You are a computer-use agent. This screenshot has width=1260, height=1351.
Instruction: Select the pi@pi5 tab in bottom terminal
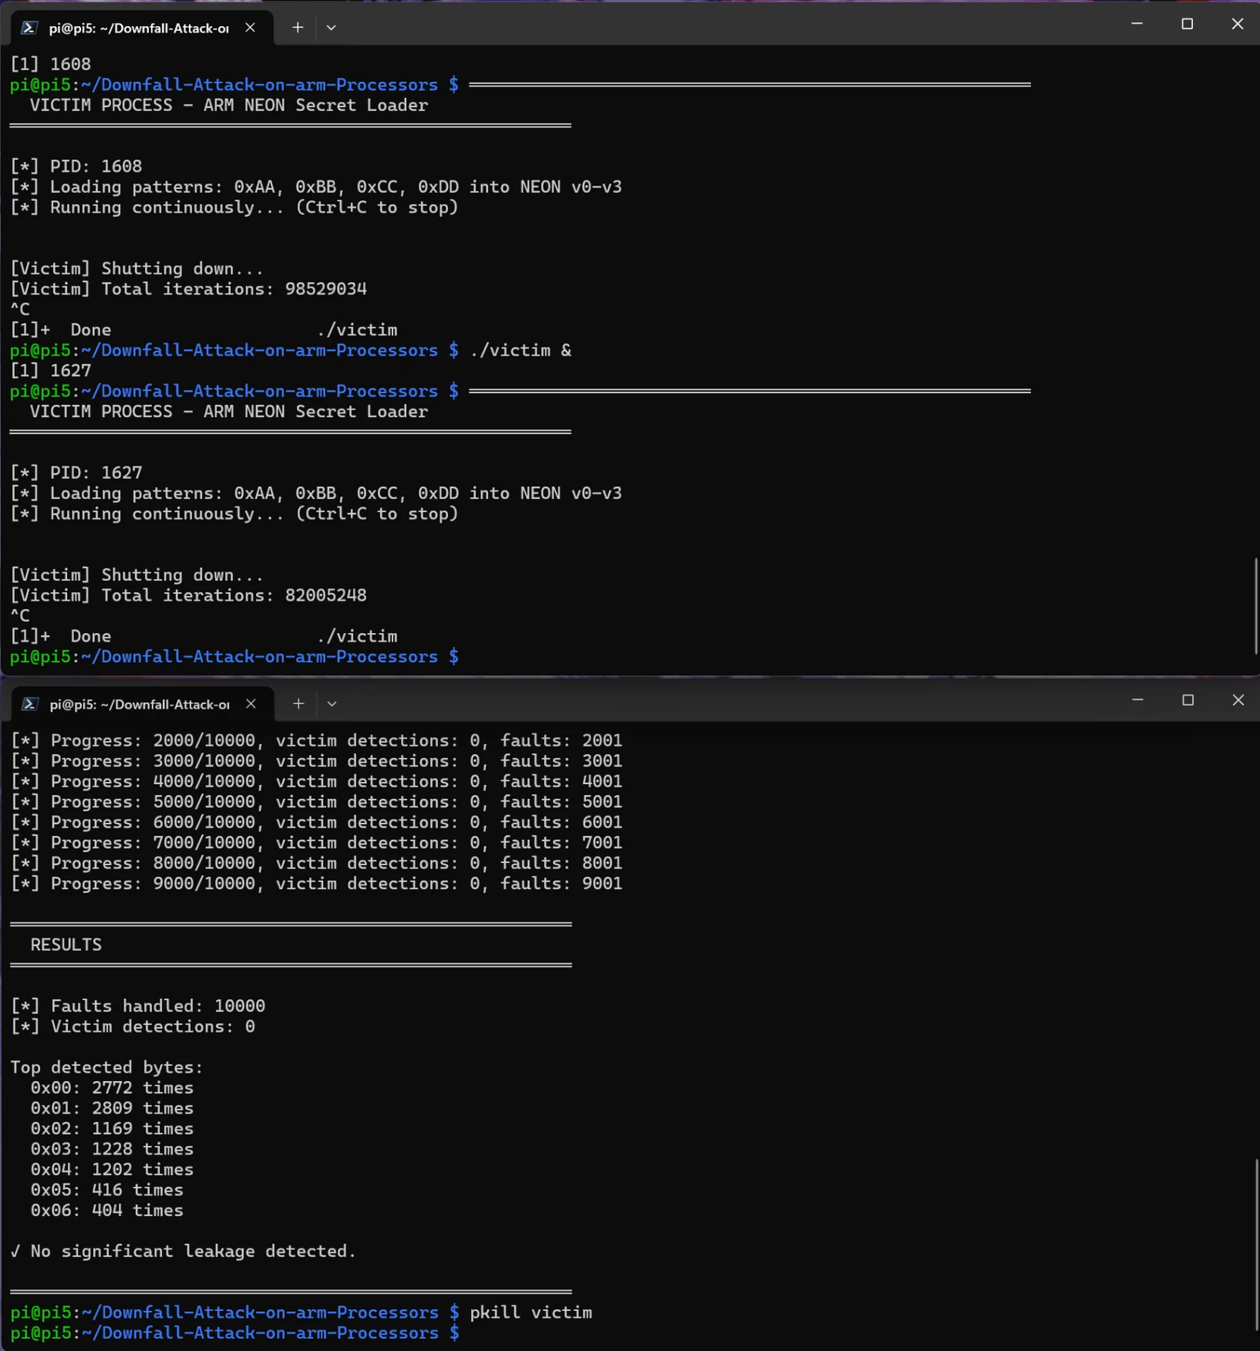pyautogui.click(x=143, y=704)
